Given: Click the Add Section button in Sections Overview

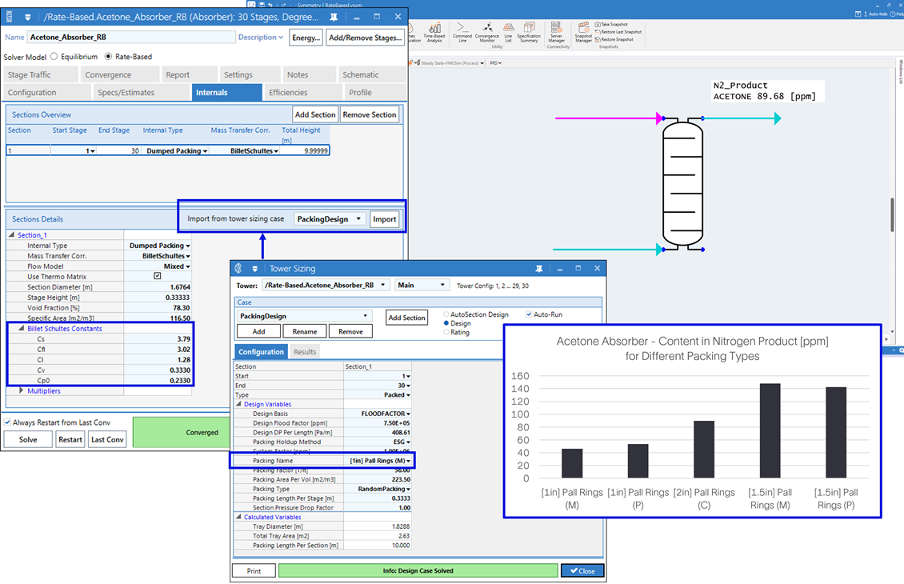Looking at the screenshot, I should [316, 114].
